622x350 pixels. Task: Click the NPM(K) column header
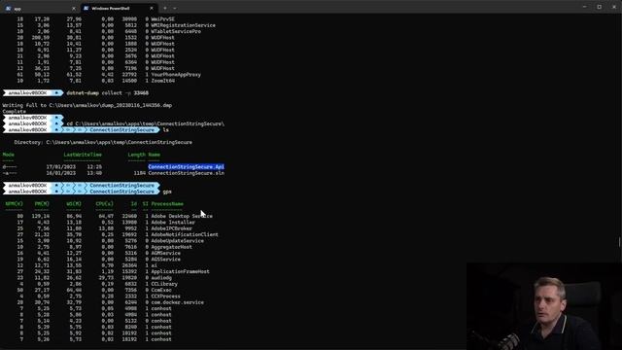pos(14,204)
